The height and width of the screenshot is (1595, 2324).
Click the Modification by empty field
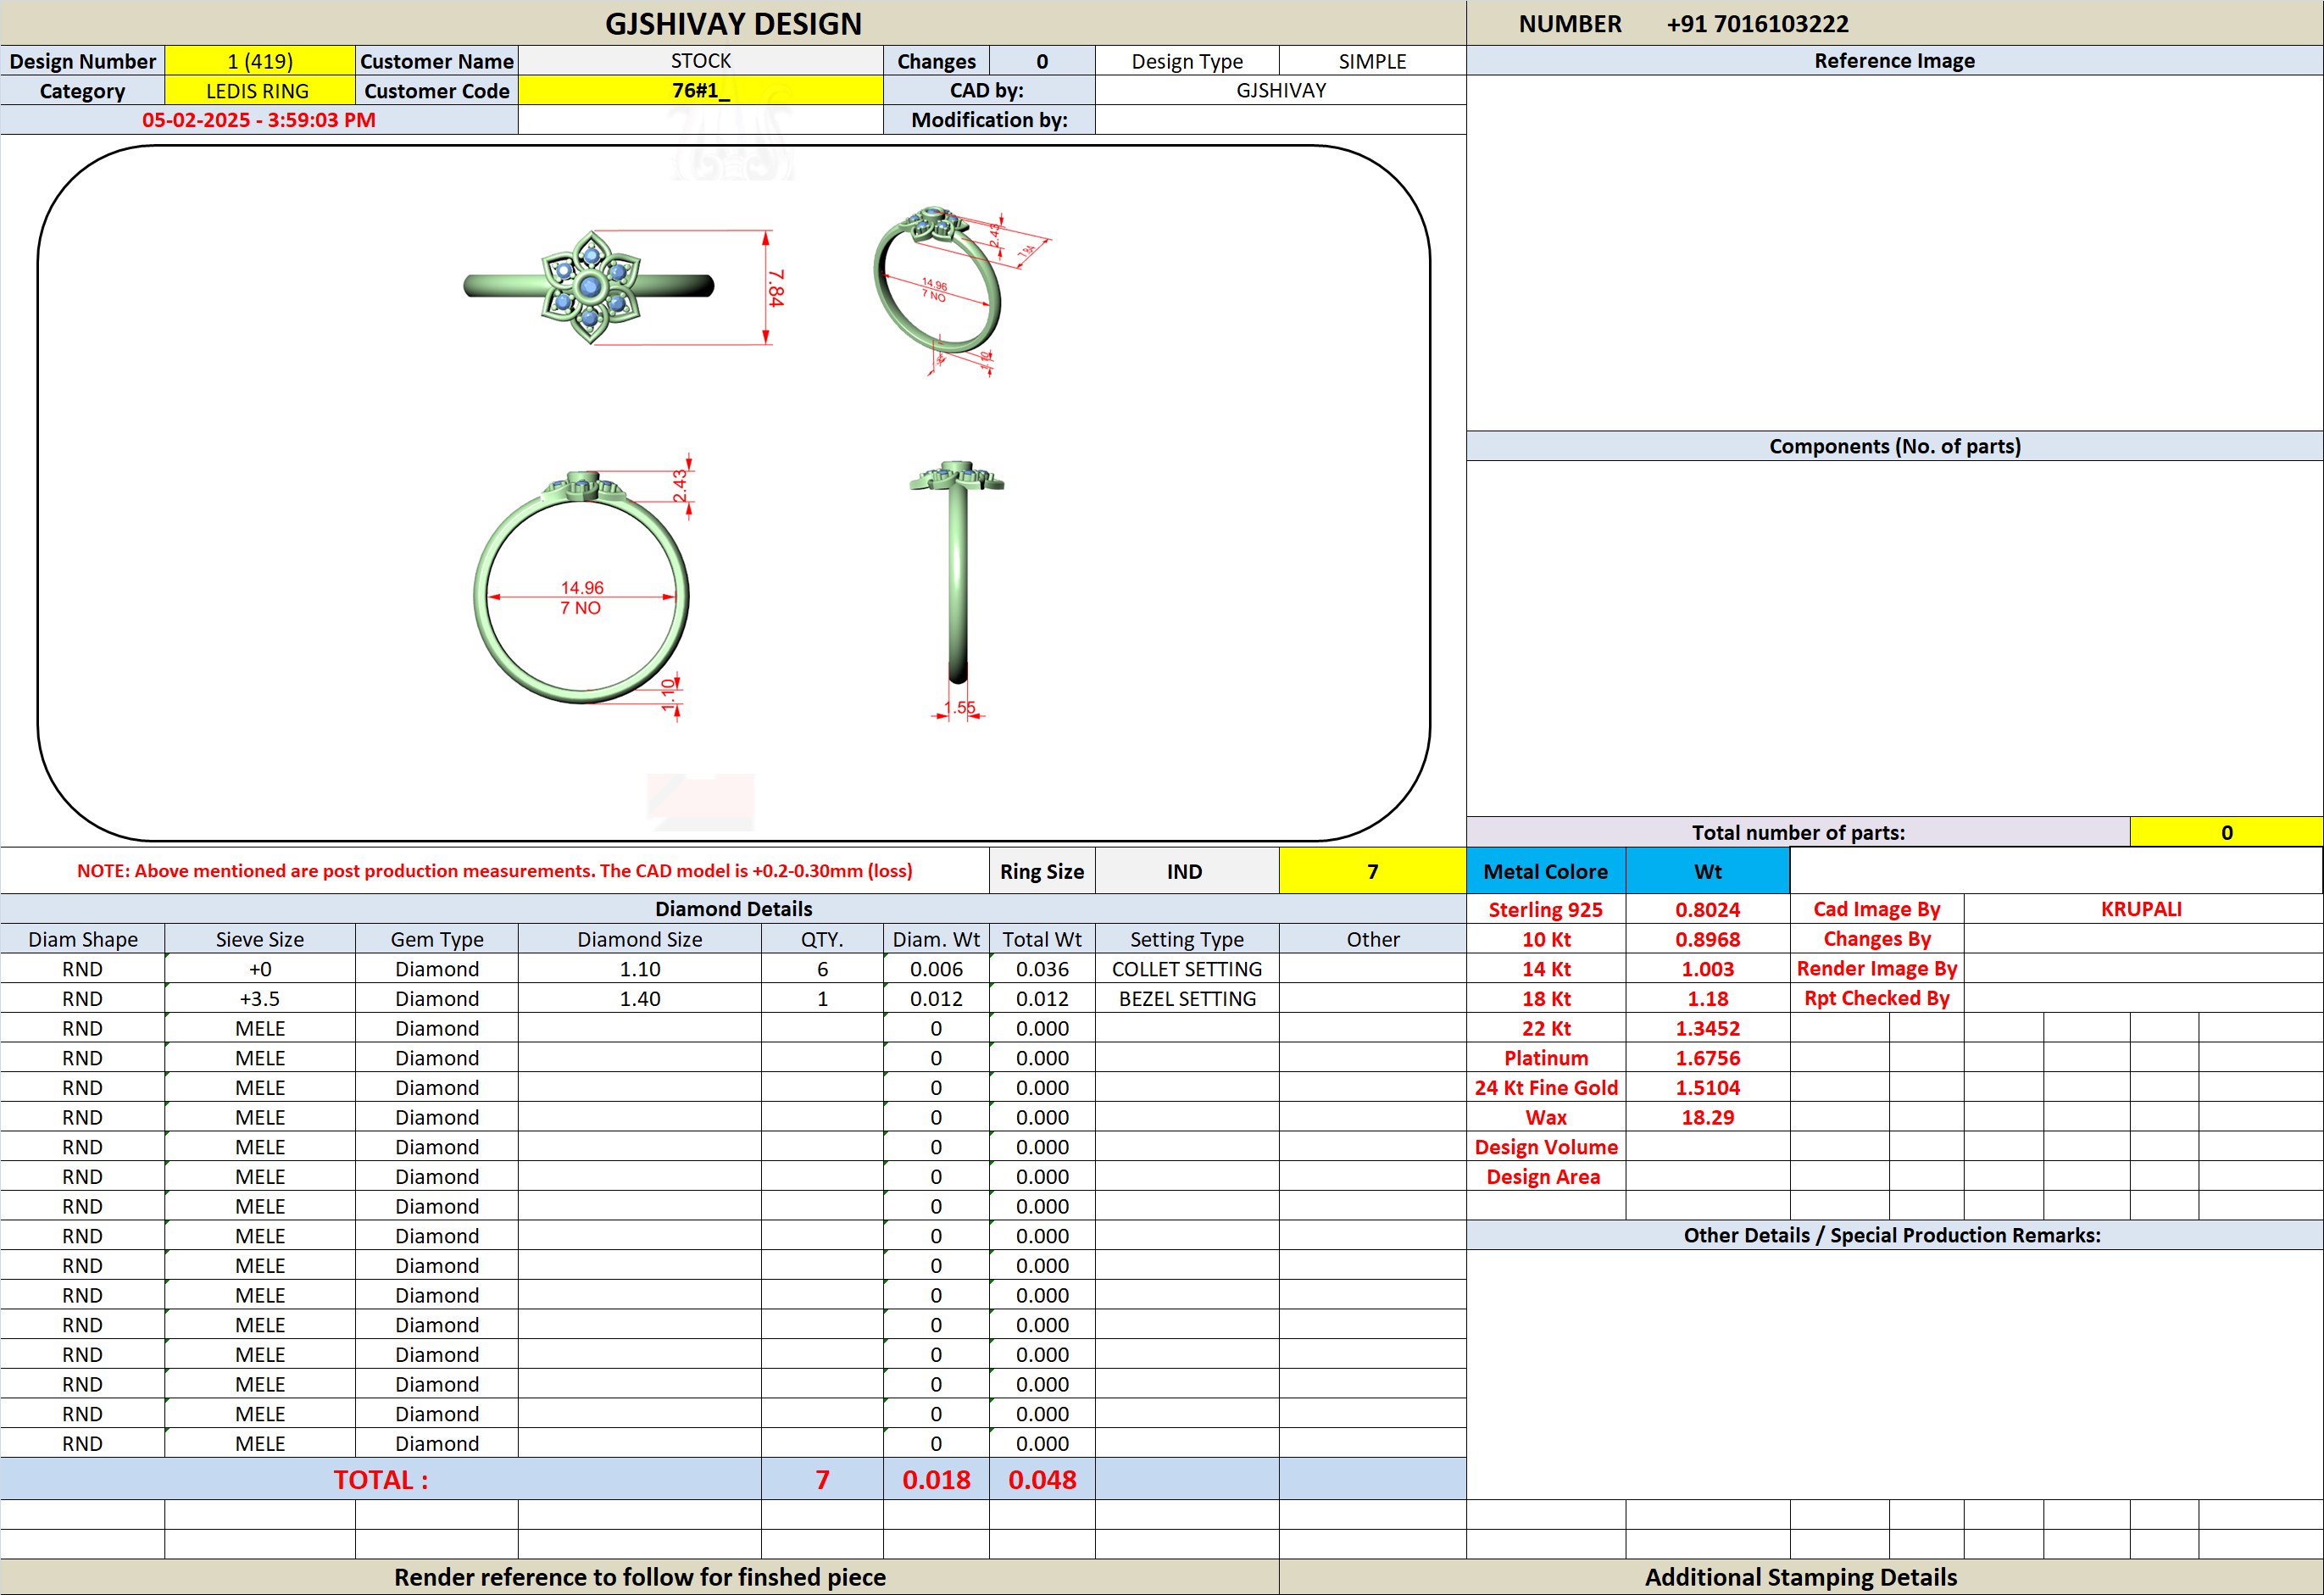[x=1281, y=120]
